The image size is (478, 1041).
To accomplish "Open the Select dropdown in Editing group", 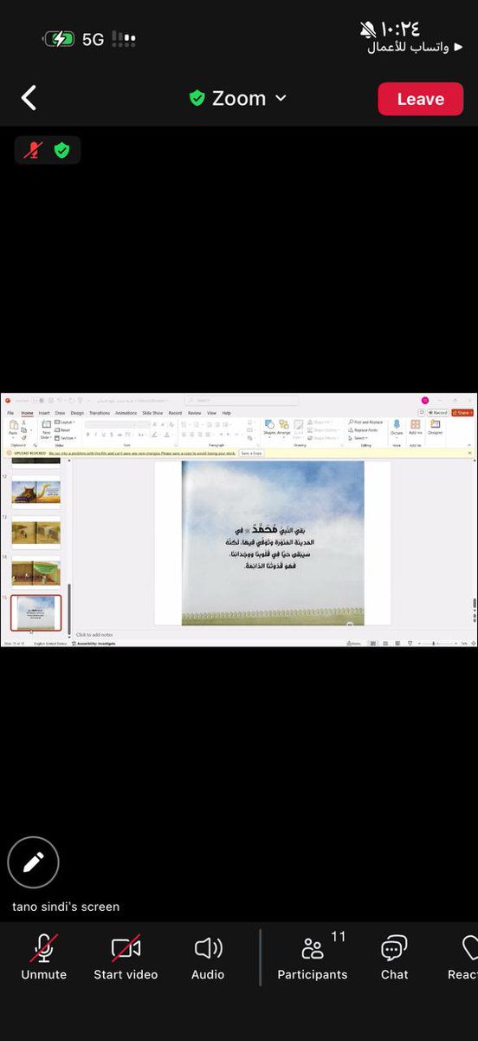I will (359, 438).
